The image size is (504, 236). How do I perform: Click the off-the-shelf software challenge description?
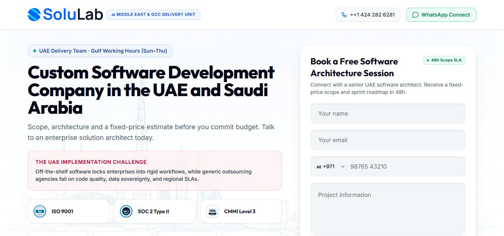pos(144,175)
